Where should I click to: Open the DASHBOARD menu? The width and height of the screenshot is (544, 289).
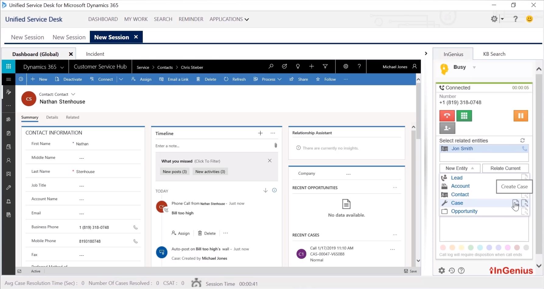pyautogui.click(x=103, y=19)
